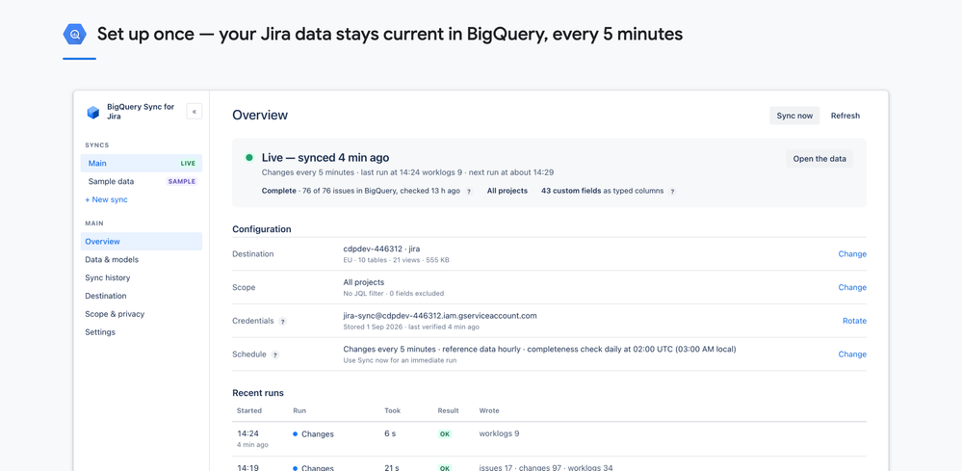The width and height of the screenshot is (962, 471).
Task: Click the Recent runs heading
Action: (258, 393)
